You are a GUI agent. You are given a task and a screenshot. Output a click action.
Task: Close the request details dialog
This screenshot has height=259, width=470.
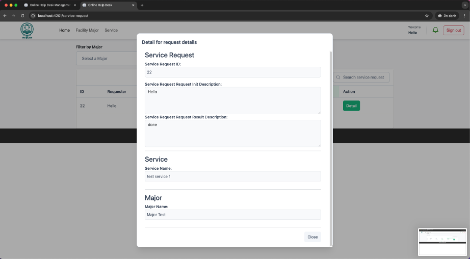(x=312, y=237)
